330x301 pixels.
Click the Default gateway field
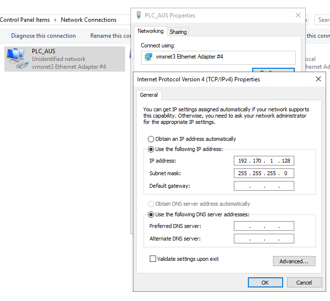(264, 186)
